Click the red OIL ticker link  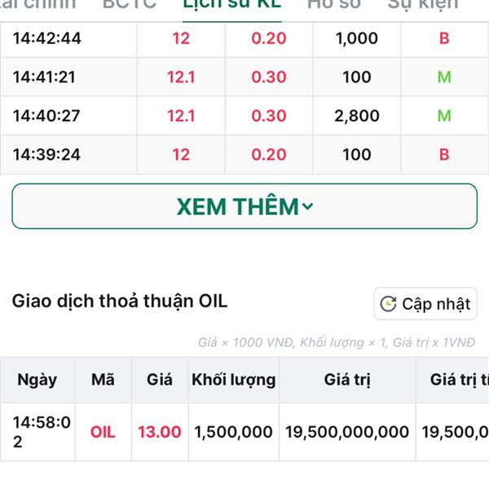coord(103,432)
